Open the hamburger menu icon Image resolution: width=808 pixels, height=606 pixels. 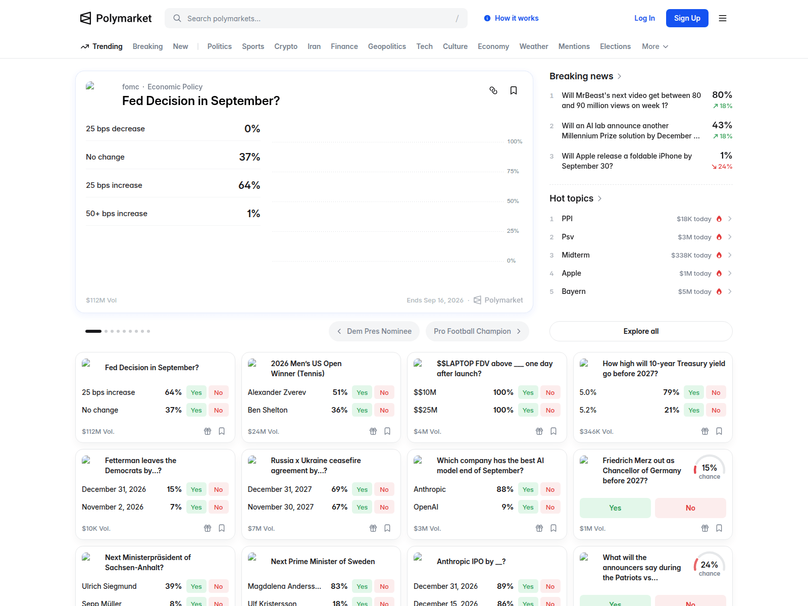click(723, 18)
